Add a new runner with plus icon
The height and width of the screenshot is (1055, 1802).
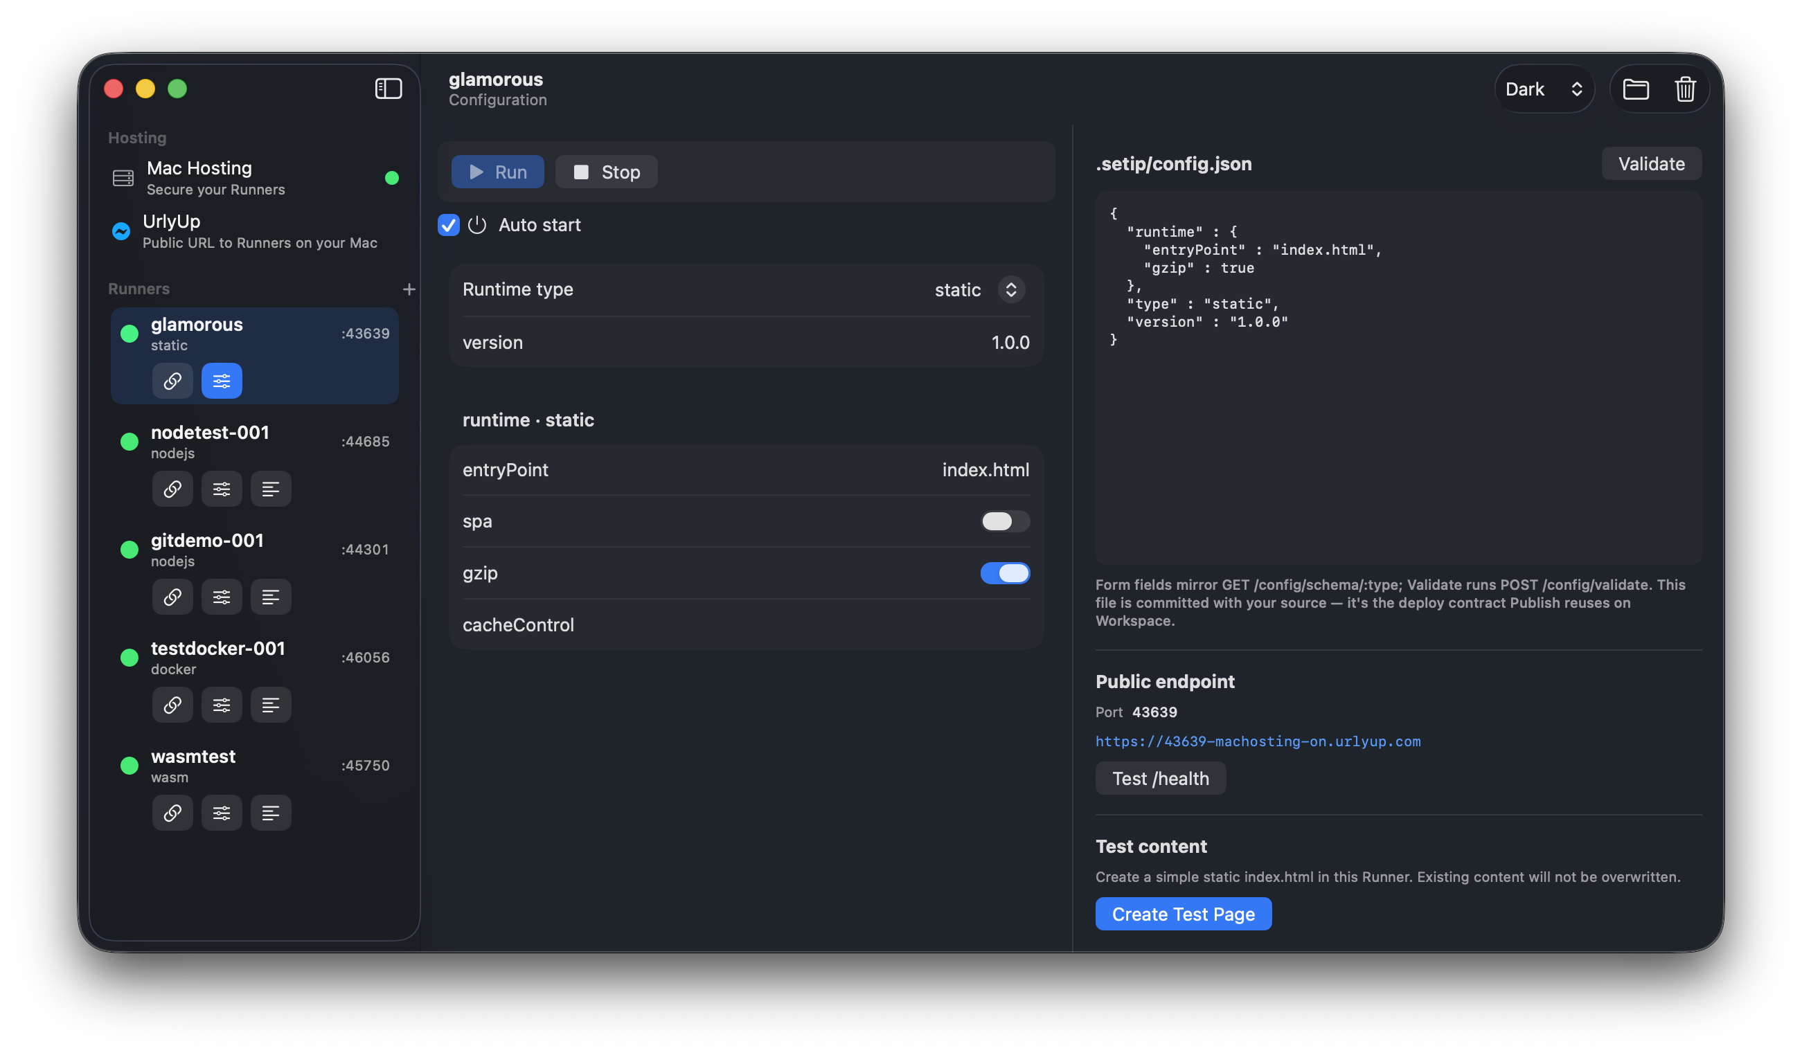(x=409, y=289)
